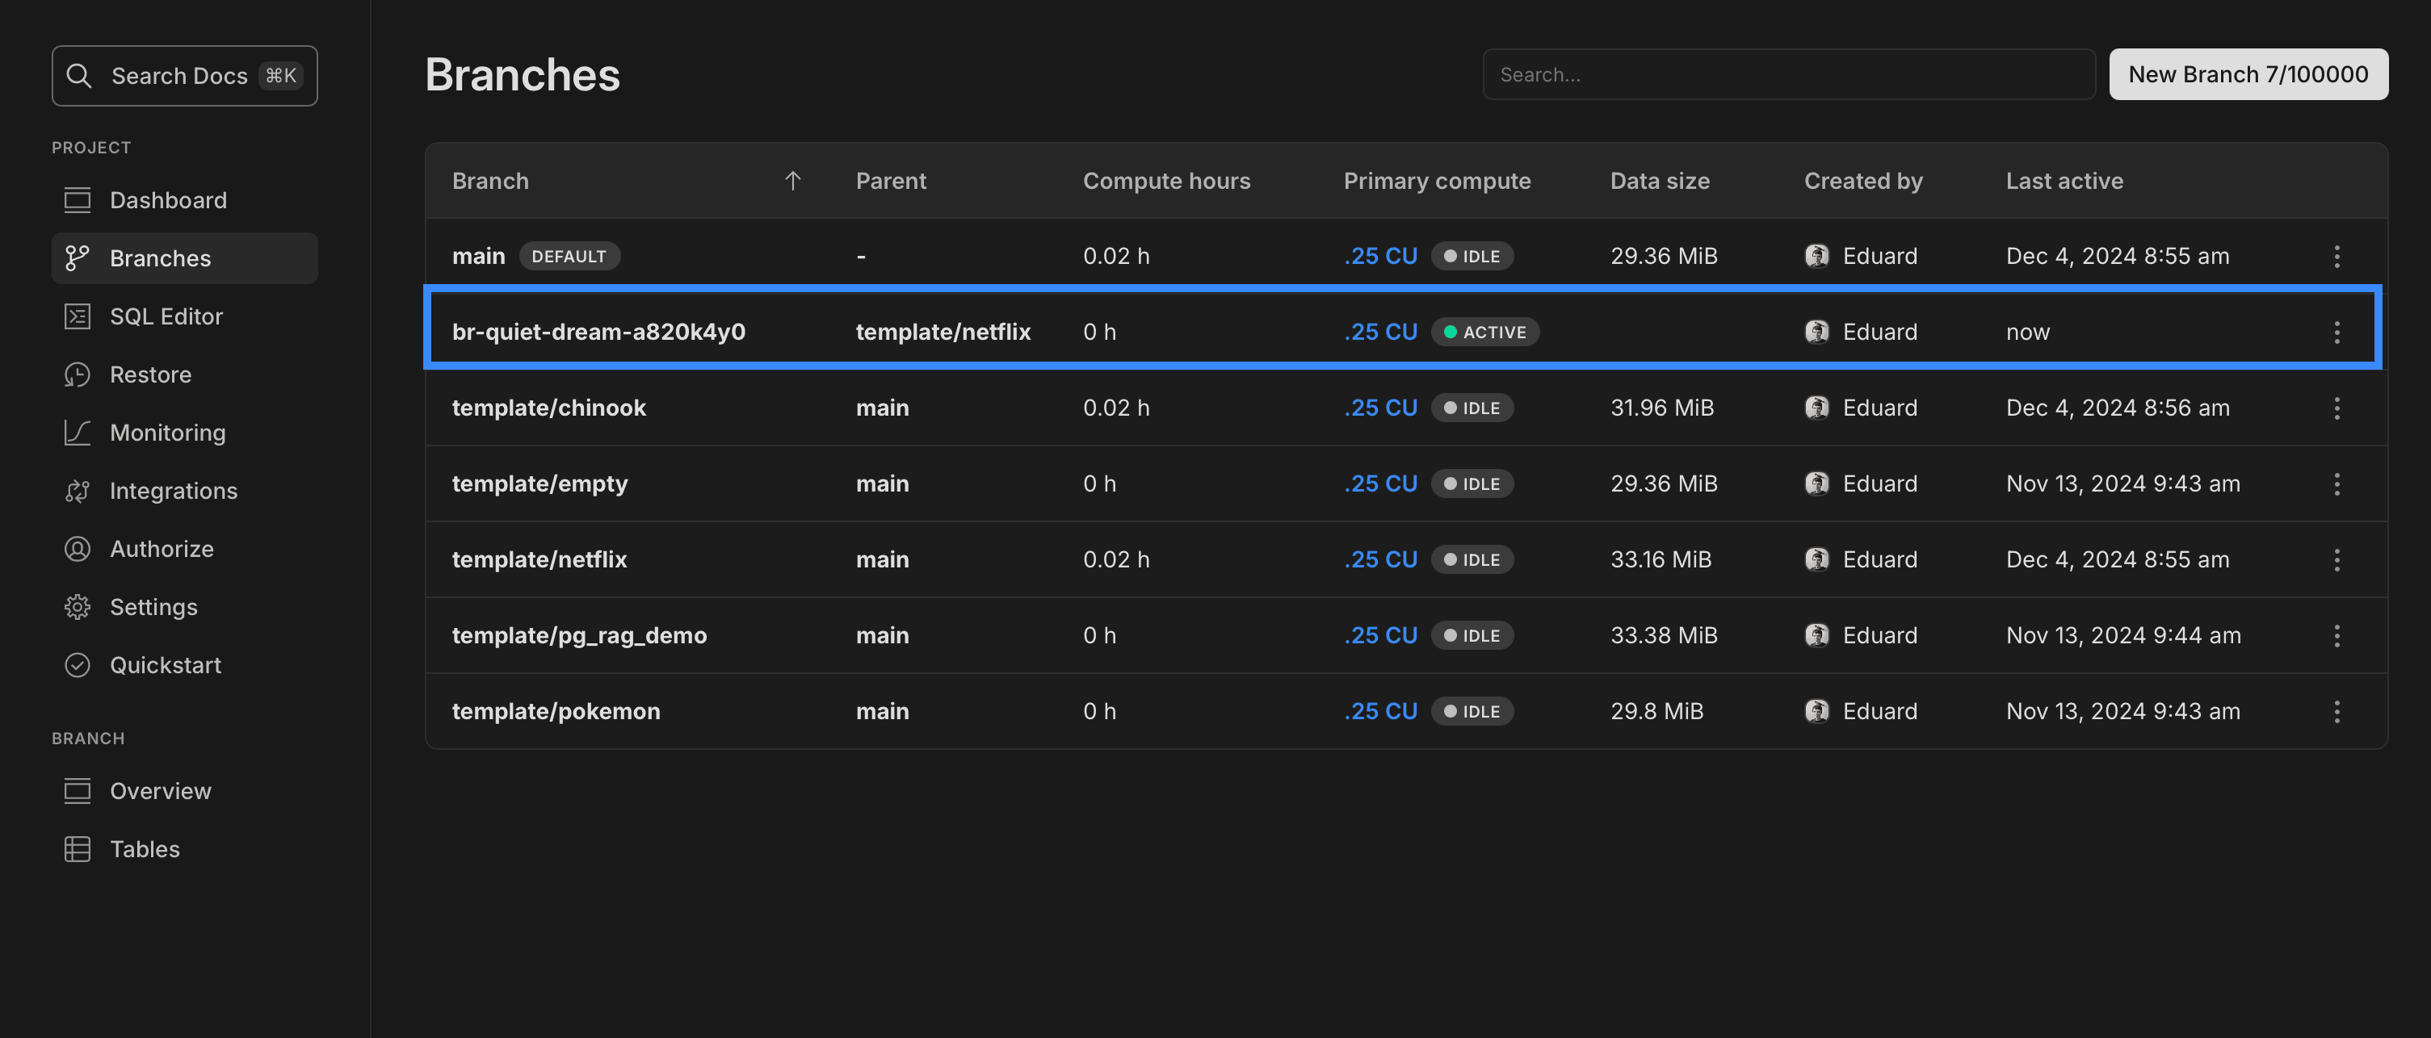Open the SQL Editor icon in sidebar

tap(78, 316)
